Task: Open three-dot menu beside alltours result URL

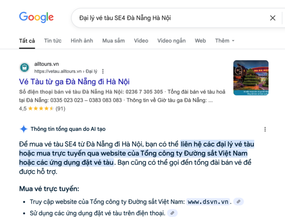Action: (103, 71)
